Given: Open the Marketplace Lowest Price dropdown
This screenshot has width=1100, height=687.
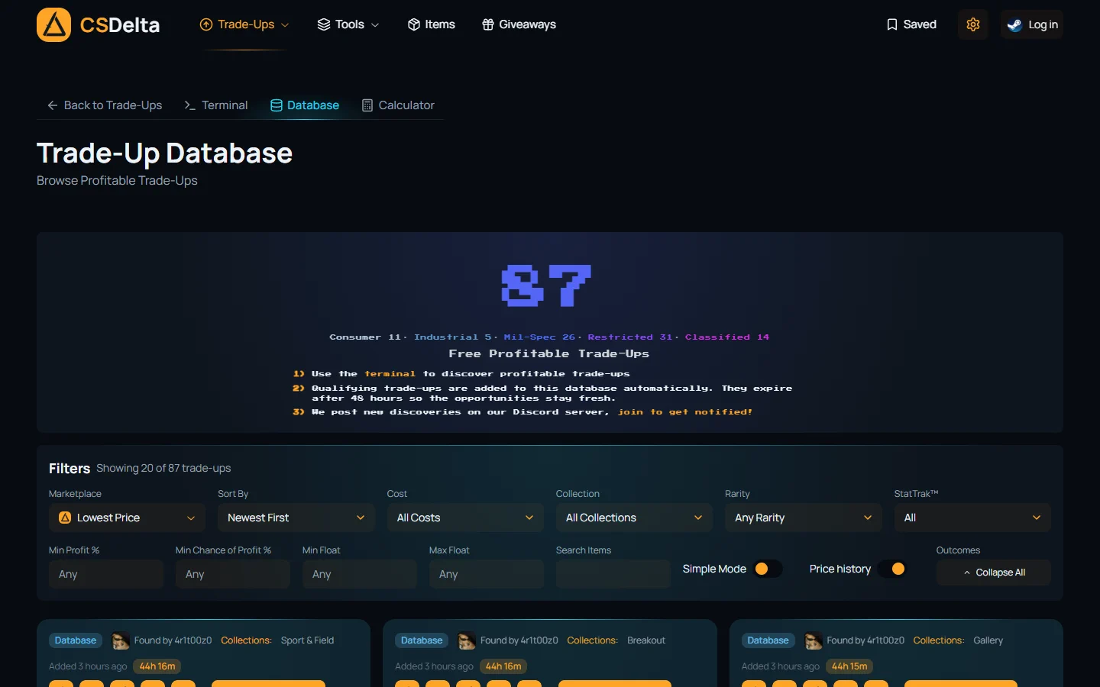Looking at the screenshot, I should 127,518.
